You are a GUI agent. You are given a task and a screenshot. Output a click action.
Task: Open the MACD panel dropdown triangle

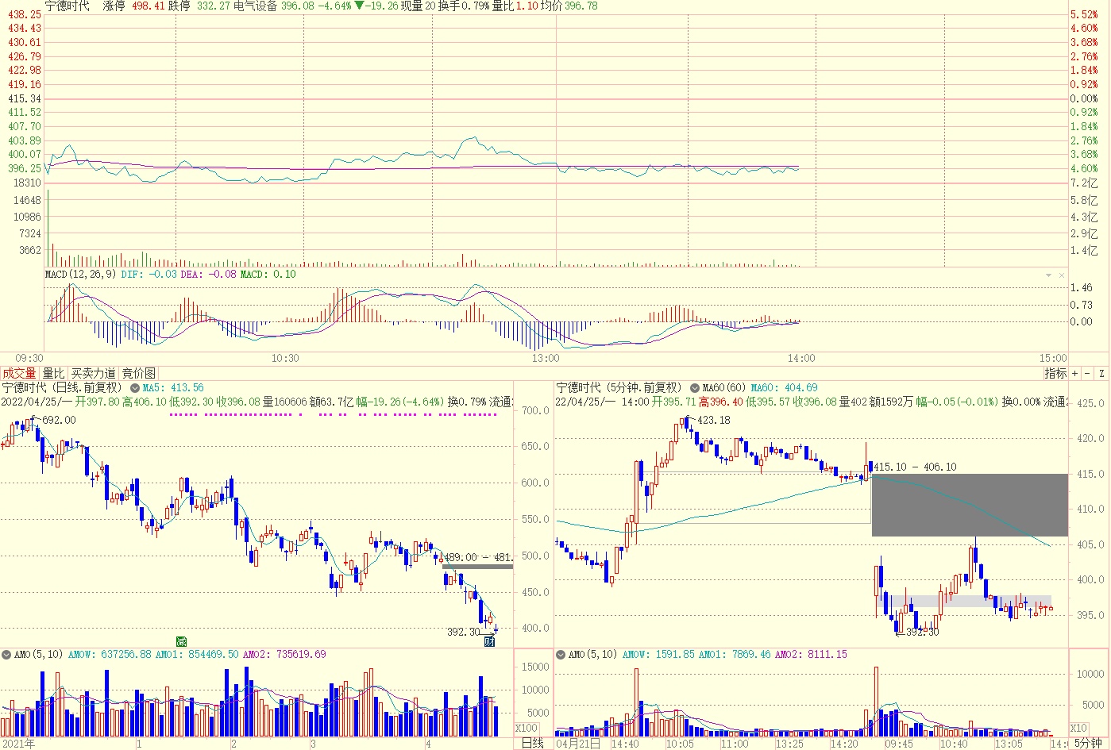click(1049, 275)
